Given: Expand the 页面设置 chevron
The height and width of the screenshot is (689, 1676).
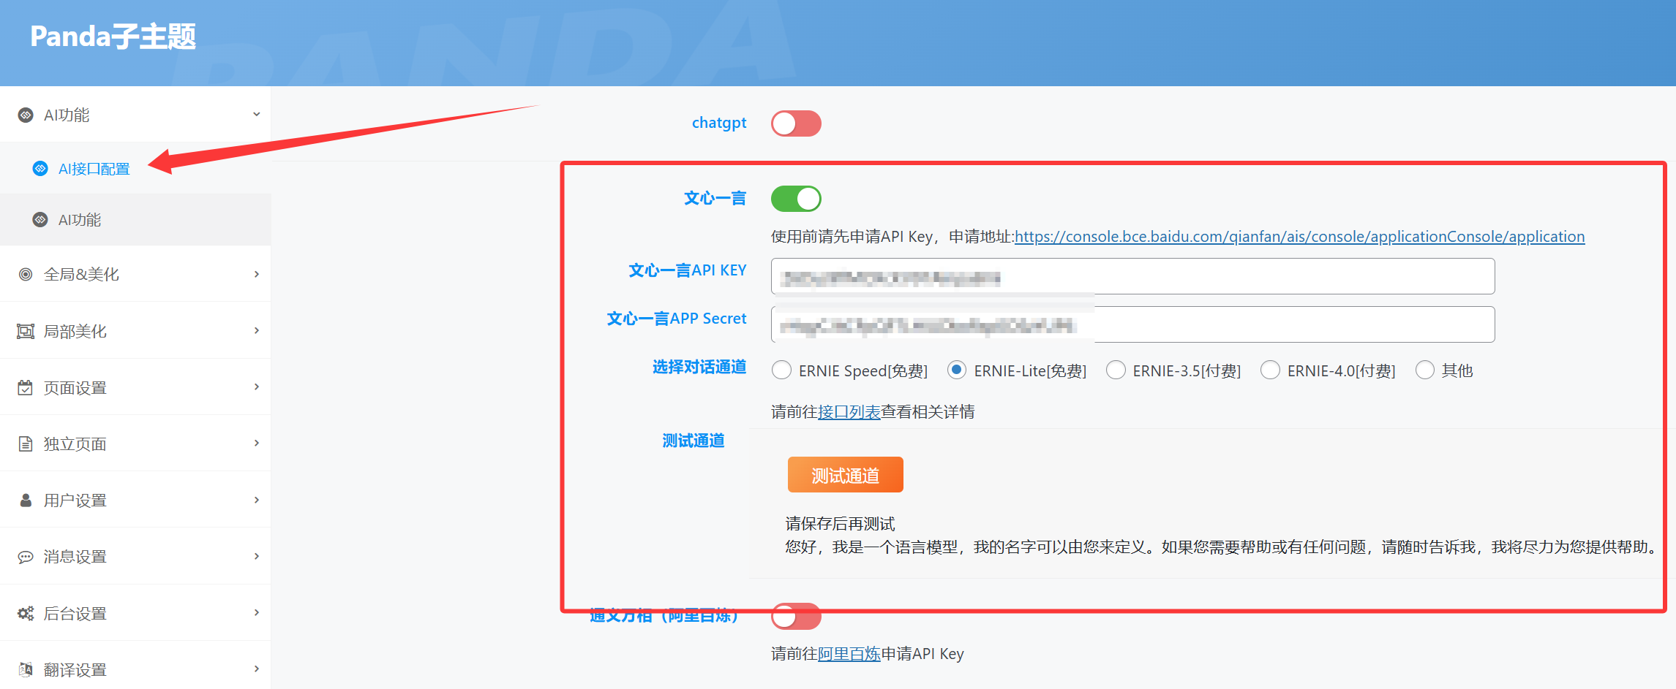Looking at the screenshot, I should tap(256, 387).
